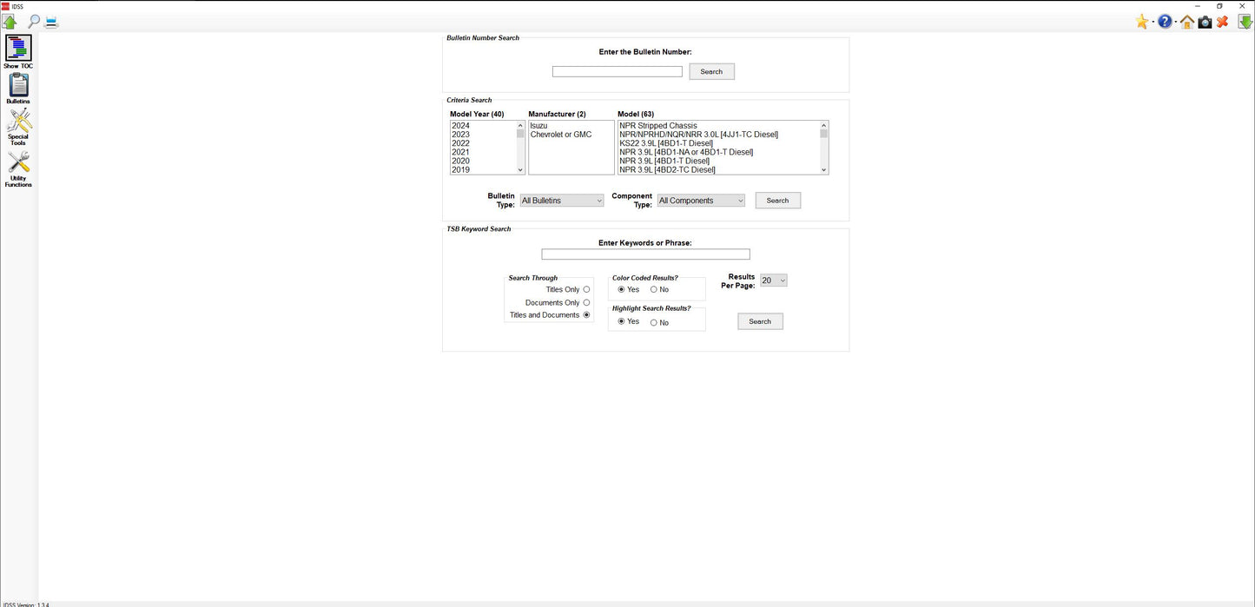The height and width of the screenshot is (607, 1255).
Task: Open the Show TOC panel
Action: [17, 49]
